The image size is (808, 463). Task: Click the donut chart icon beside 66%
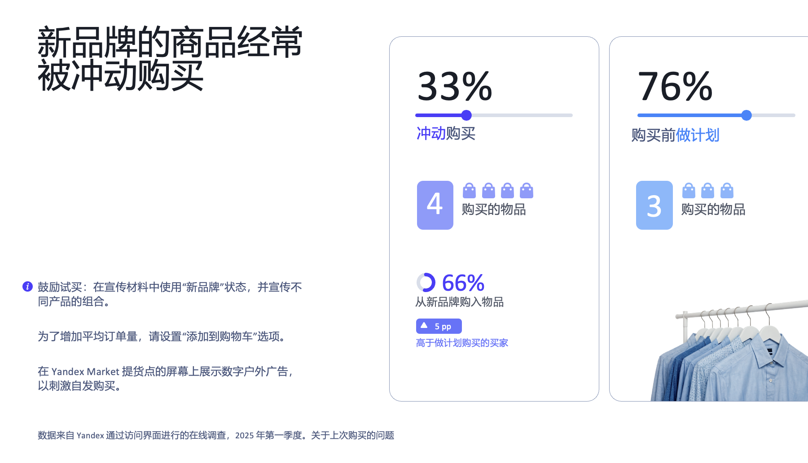click(x=426, y=283)
